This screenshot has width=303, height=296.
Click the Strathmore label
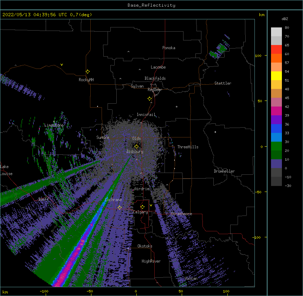point(181,214)
